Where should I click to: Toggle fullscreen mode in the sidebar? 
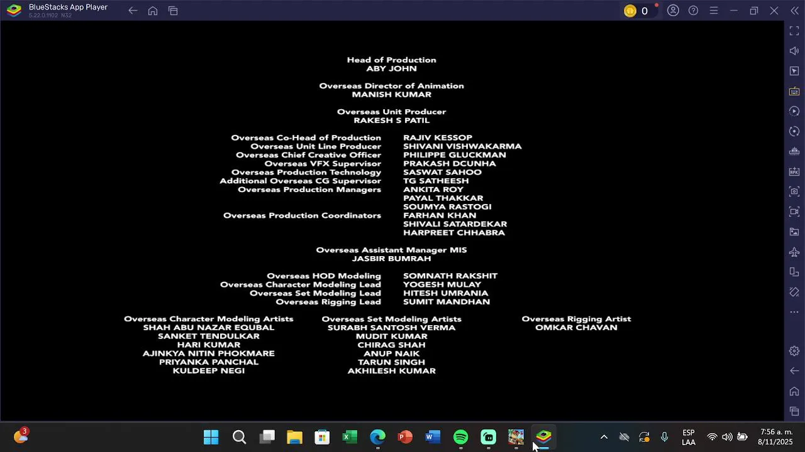(x=794, y=31)
